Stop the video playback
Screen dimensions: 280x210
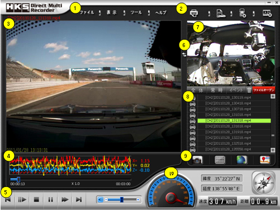click(x=36, y=199)
